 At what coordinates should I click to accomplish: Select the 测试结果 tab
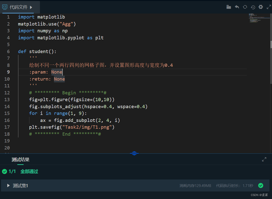click(21, 159)
